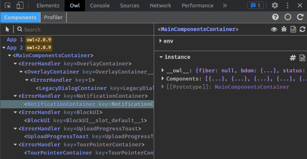This screenshot has height=159, width=307.
Task: Click the hash icon in instance header
Action: [293, 58]
